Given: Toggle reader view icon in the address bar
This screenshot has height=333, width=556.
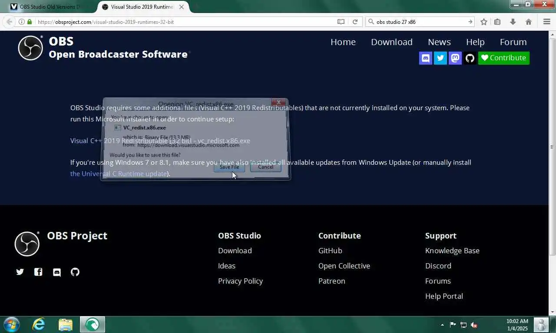Looking at the screenshot, I should (x=341, y=22).
